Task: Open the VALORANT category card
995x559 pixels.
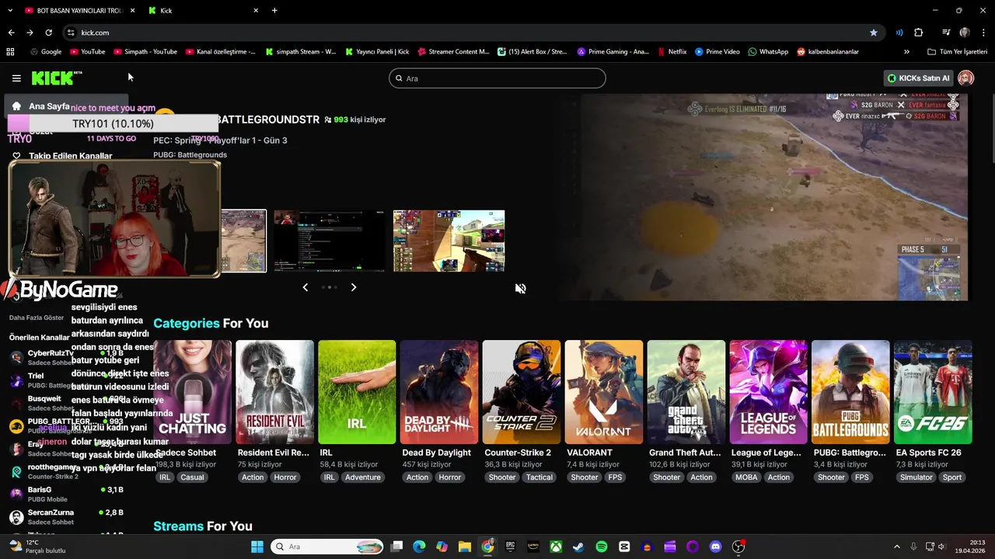Action: tap(604, 392)
